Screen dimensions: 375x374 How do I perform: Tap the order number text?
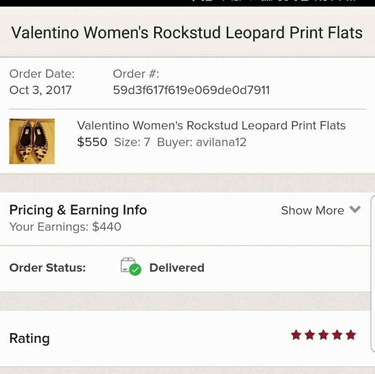tap(191, 90)
